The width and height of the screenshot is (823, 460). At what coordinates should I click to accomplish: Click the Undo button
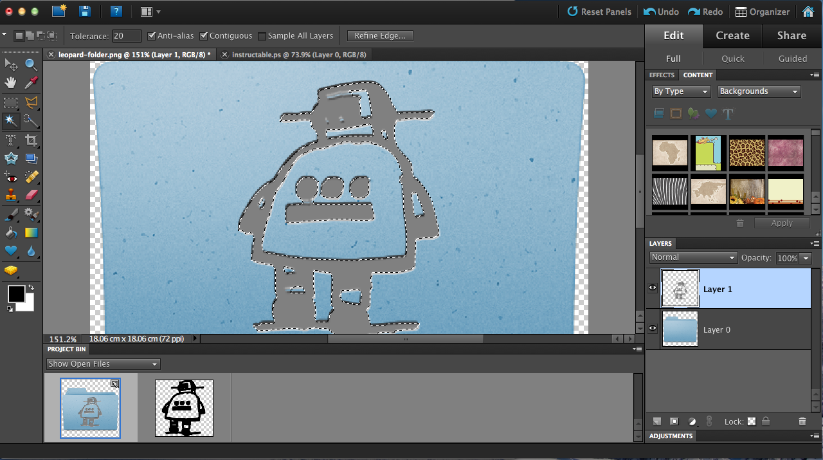(661, 12)
